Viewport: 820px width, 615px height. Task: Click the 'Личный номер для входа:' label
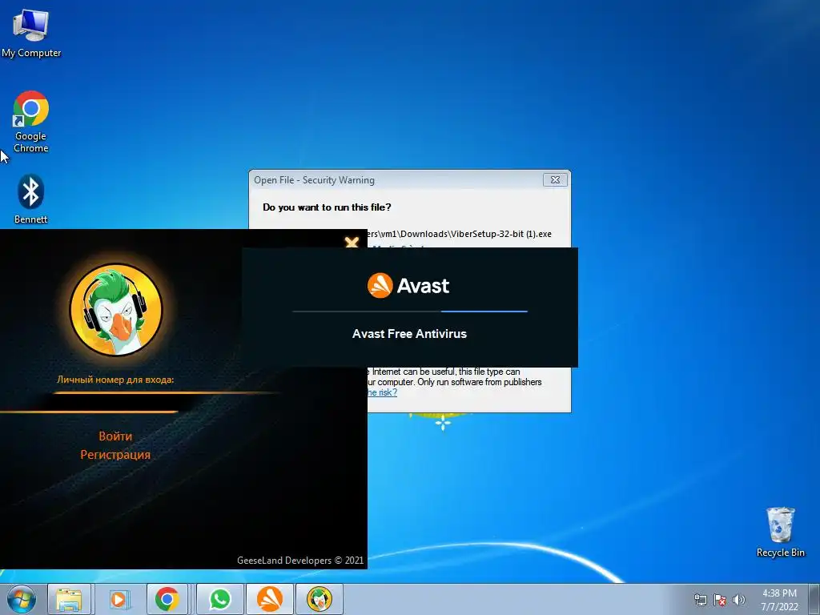[x=115, y=380]
